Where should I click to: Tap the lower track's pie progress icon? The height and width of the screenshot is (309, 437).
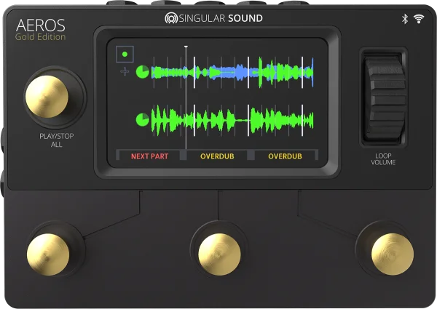coord(143,119)
